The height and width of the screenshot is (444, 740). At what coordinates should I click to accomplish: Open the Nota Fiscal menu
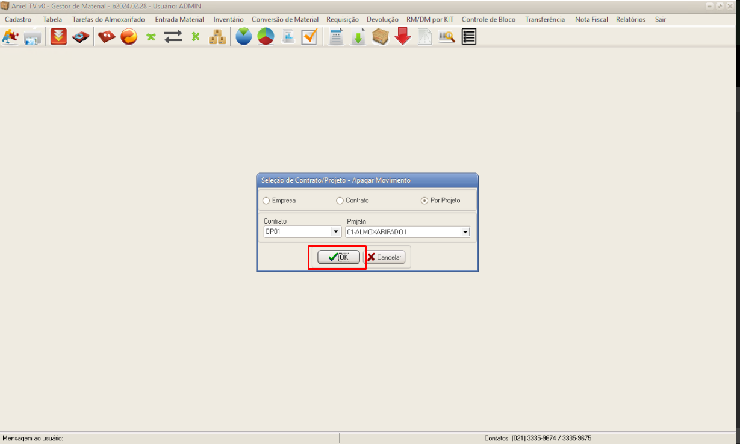pyautogui.click(x=591, y=19)
